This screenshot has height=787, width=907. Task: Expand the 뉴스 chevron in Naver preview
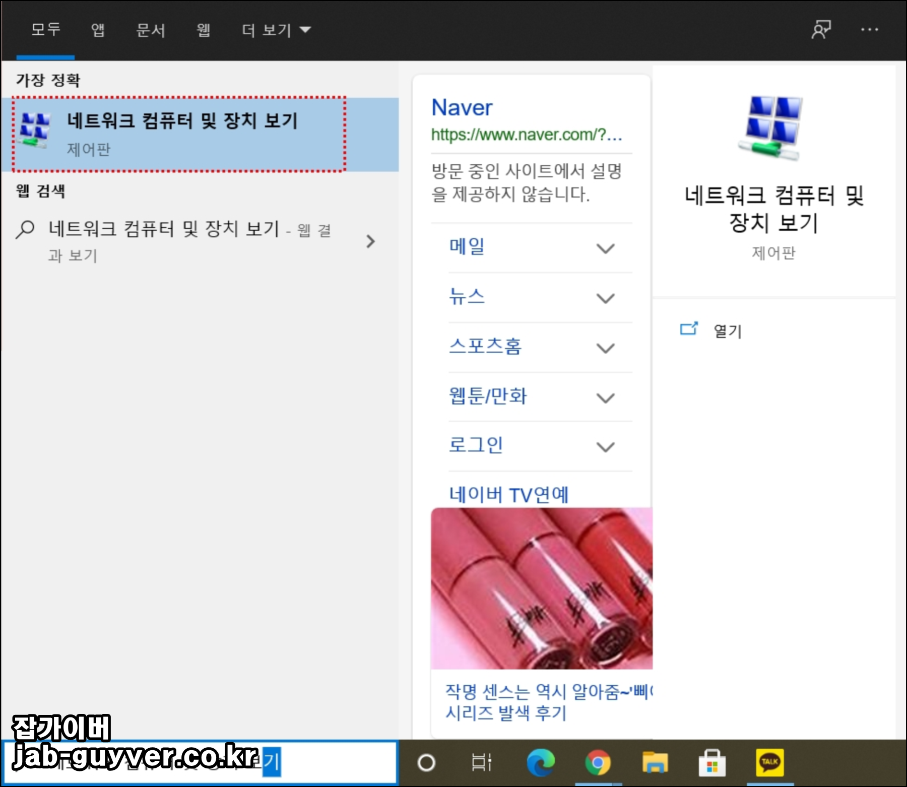point(606,297)
